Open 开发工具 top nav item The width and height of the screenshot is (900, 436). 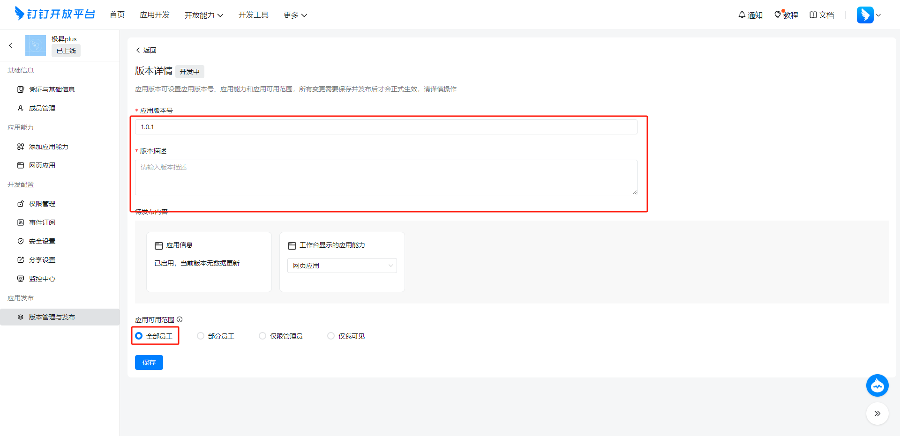point(254,15)
